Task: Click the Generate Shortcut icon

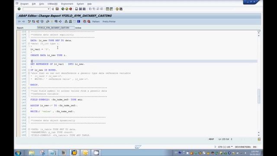Action: coord(111,9)
